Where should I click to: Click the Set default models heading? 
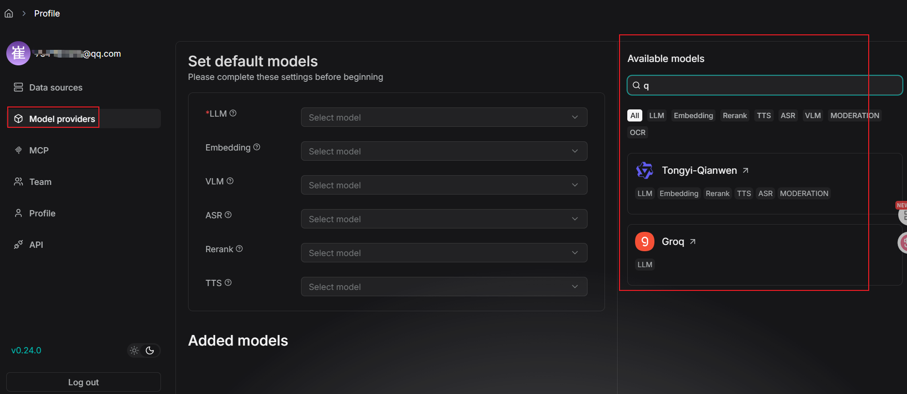[253, 61]
